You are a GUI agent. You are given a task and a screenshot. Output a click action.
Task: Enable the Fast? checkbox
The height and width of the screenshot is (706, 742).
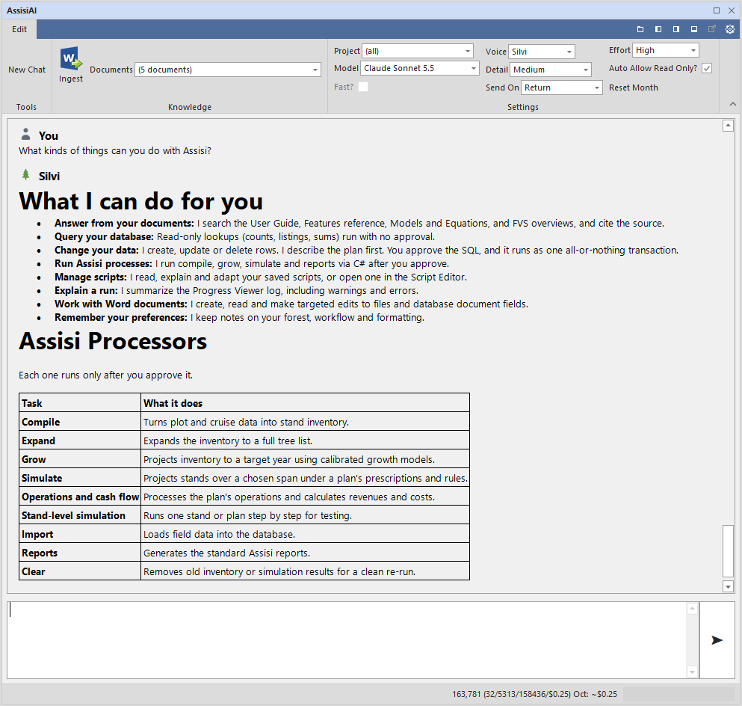[363, 87]
